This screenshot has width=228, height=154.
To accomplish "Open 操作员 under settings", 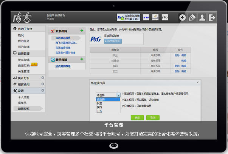I will click(x=22, y=103).
